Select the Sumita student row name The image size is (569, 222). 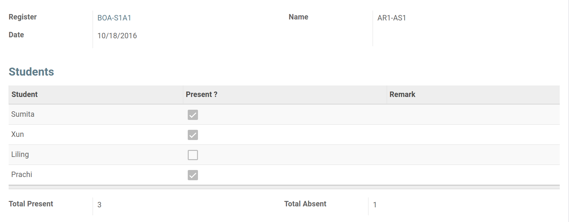(x=23, y=114)
